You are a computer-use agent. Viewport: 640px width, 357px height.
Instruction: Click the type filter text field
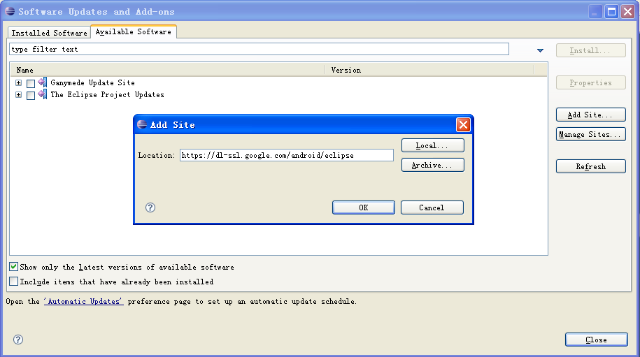(259, 50)
